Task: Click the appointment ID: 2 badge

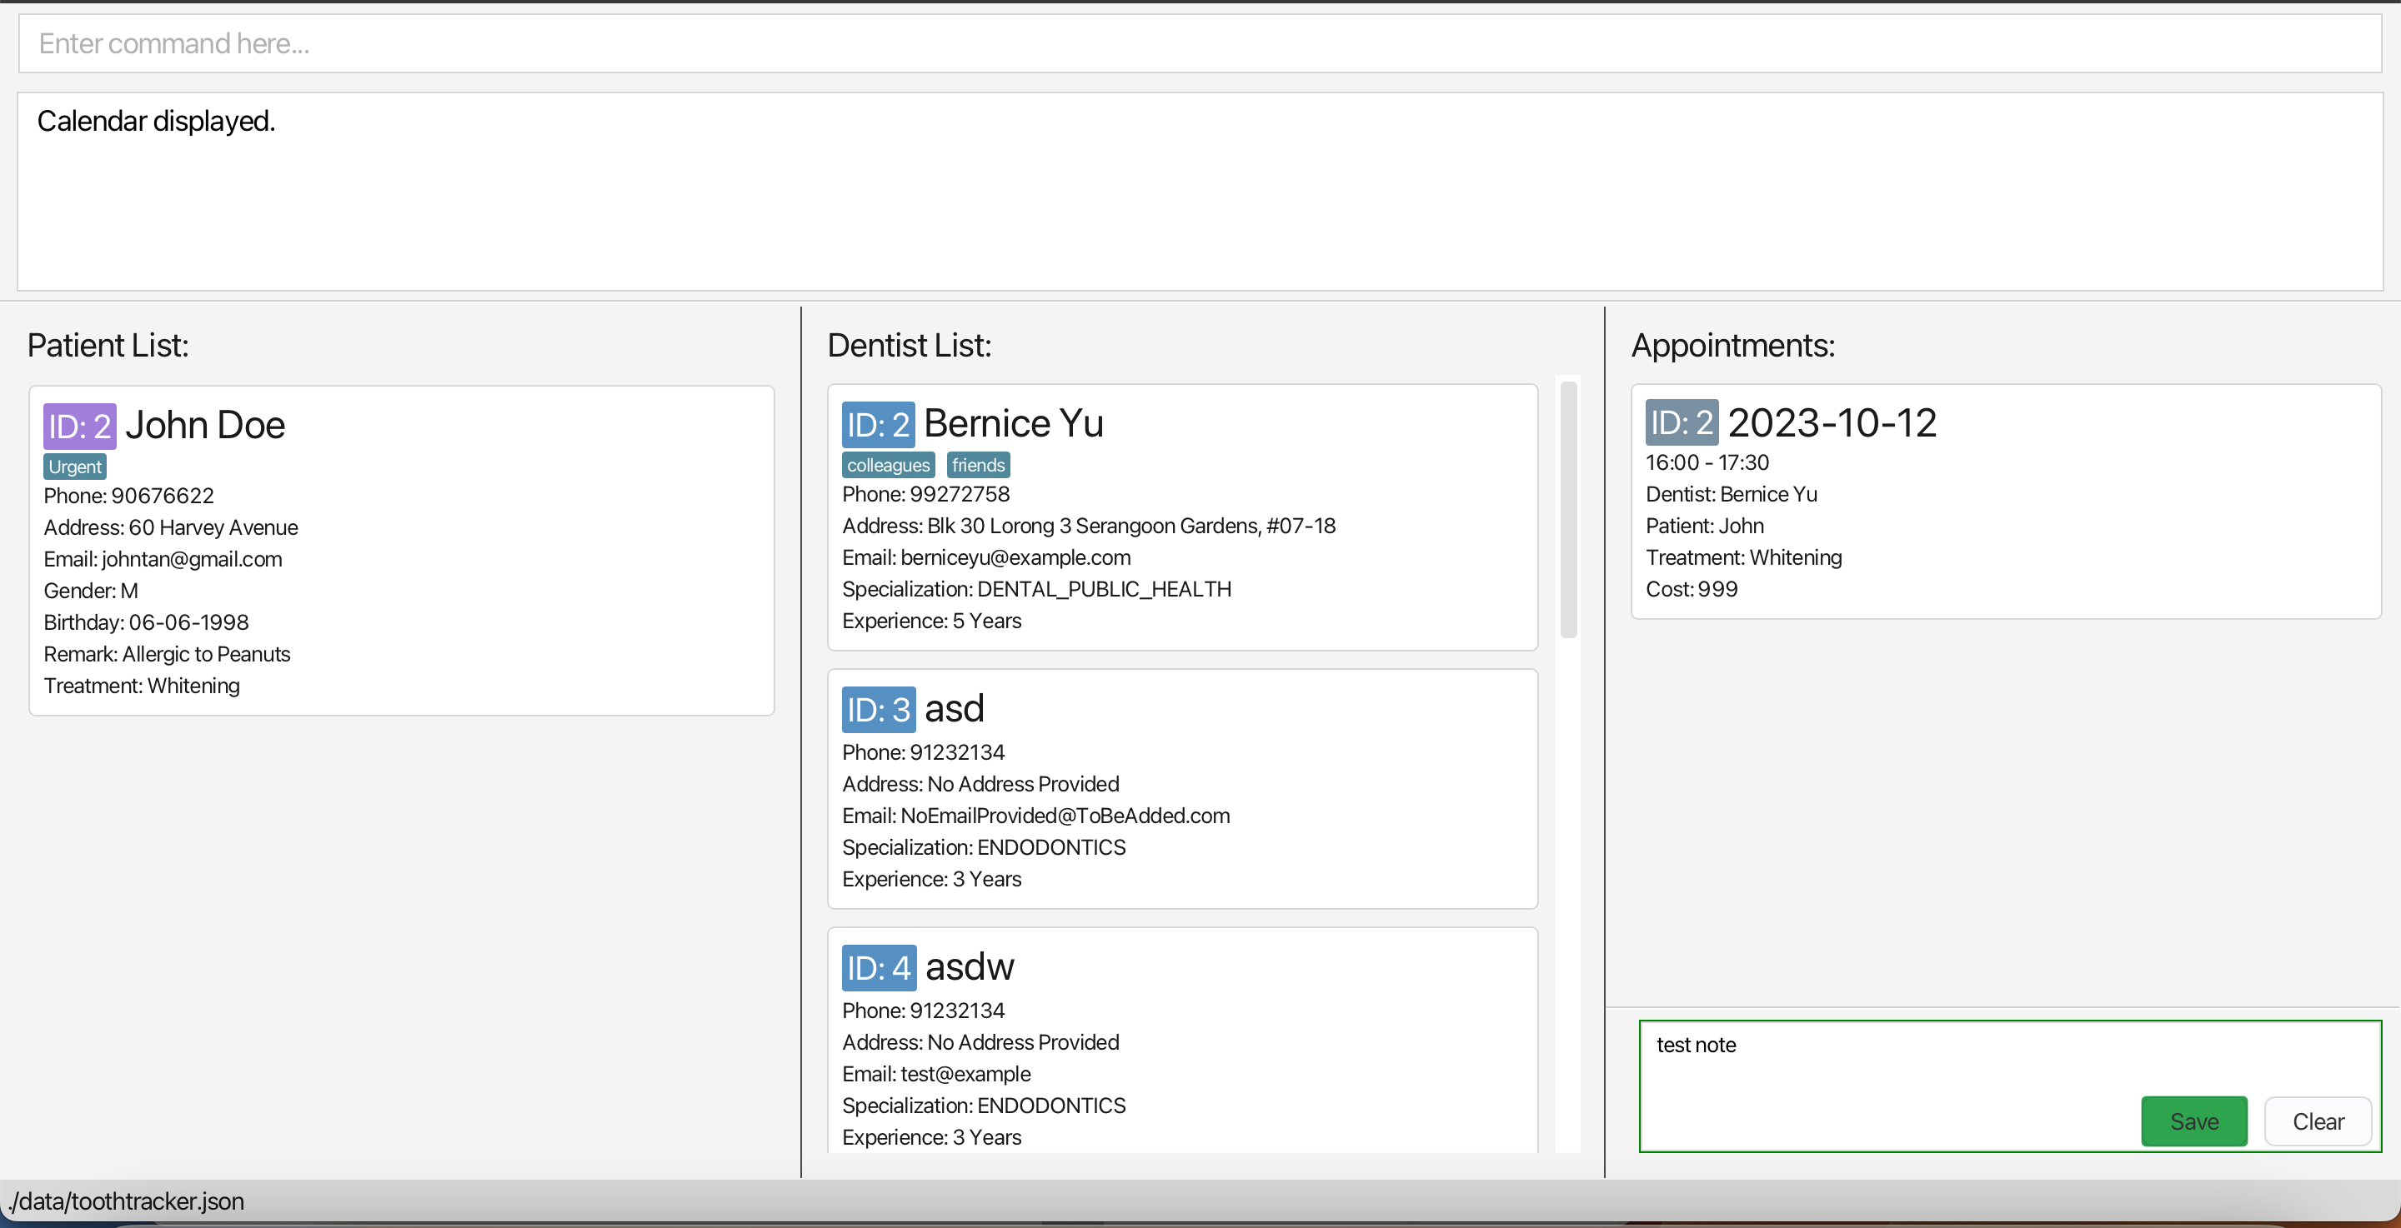Action: pyautogui.click(x=1681, y=423)
